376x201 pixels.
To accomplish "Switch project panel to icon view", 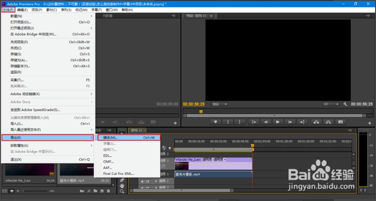I will [x=11, y=191].
